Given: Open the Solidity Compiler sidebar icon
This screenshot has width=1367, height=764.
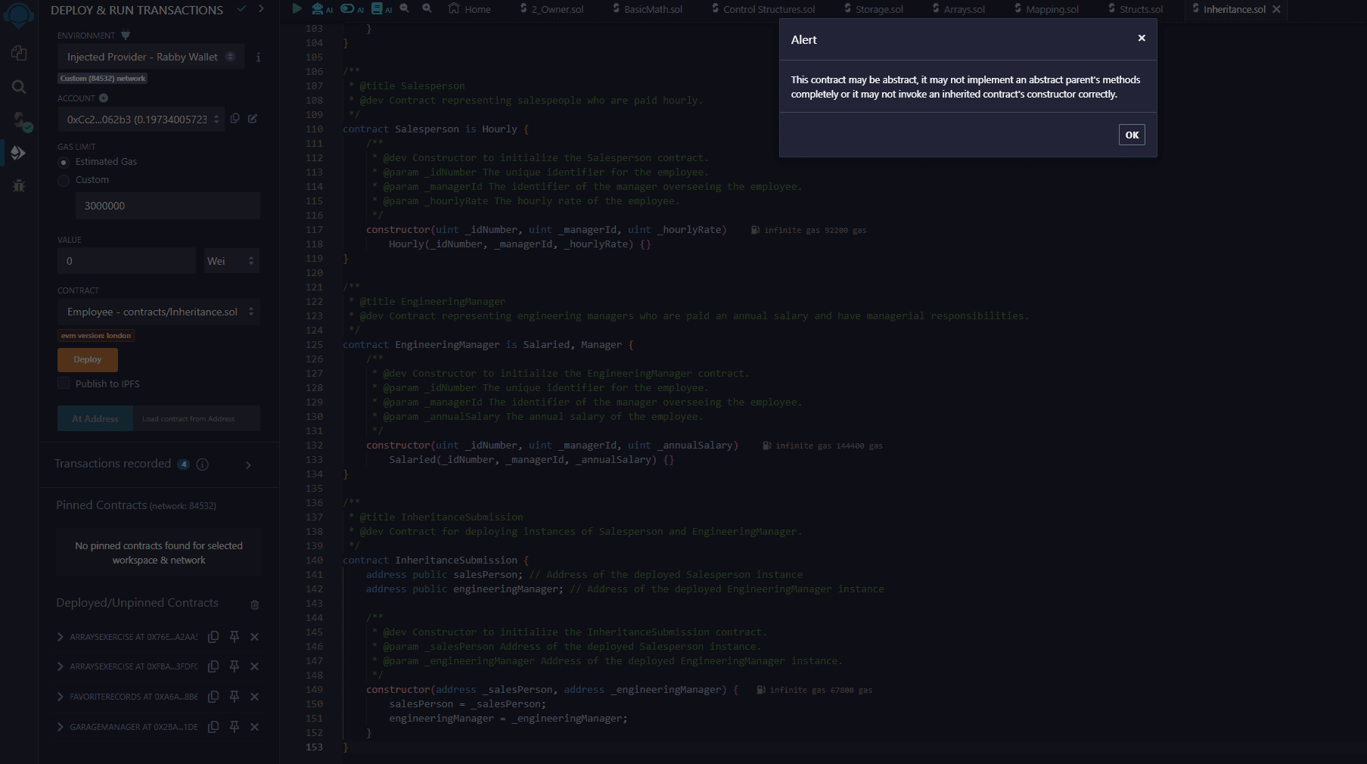Looking at the screenshot, I should coord(20,120).
